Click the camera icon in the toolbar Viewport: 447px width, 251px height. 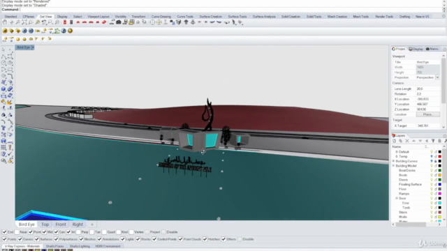click(119, 22)
